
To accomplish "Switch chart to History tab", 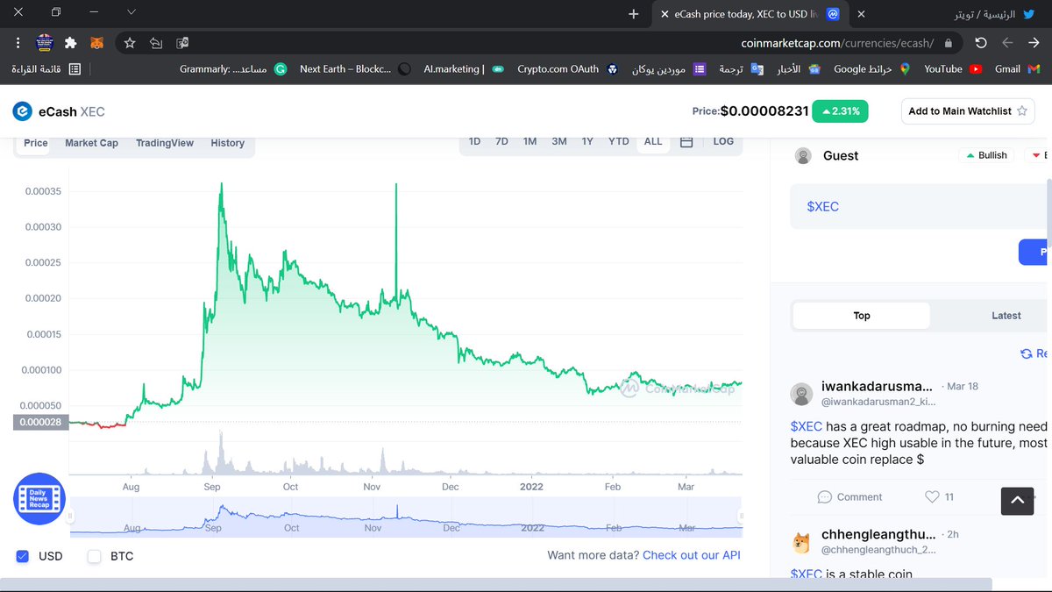I will click(228, 143).
